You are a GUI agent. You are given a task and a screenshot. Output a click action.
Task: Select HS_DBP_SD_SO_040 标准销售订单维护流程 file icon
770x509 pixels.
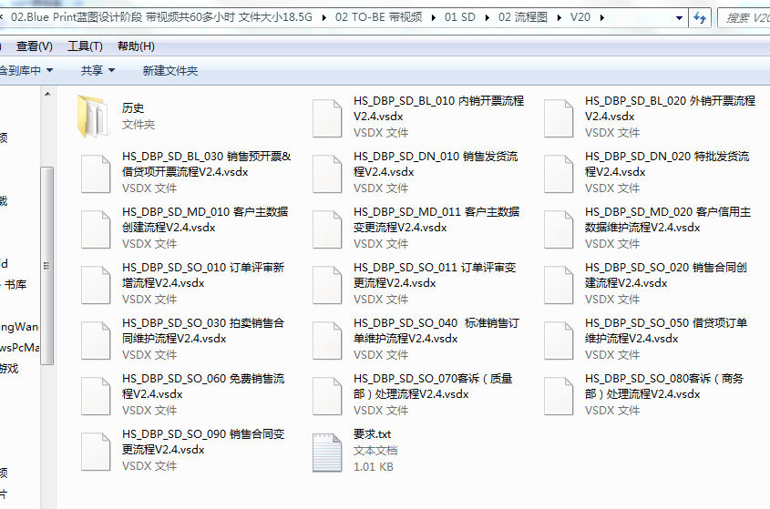tap(327, 340)
